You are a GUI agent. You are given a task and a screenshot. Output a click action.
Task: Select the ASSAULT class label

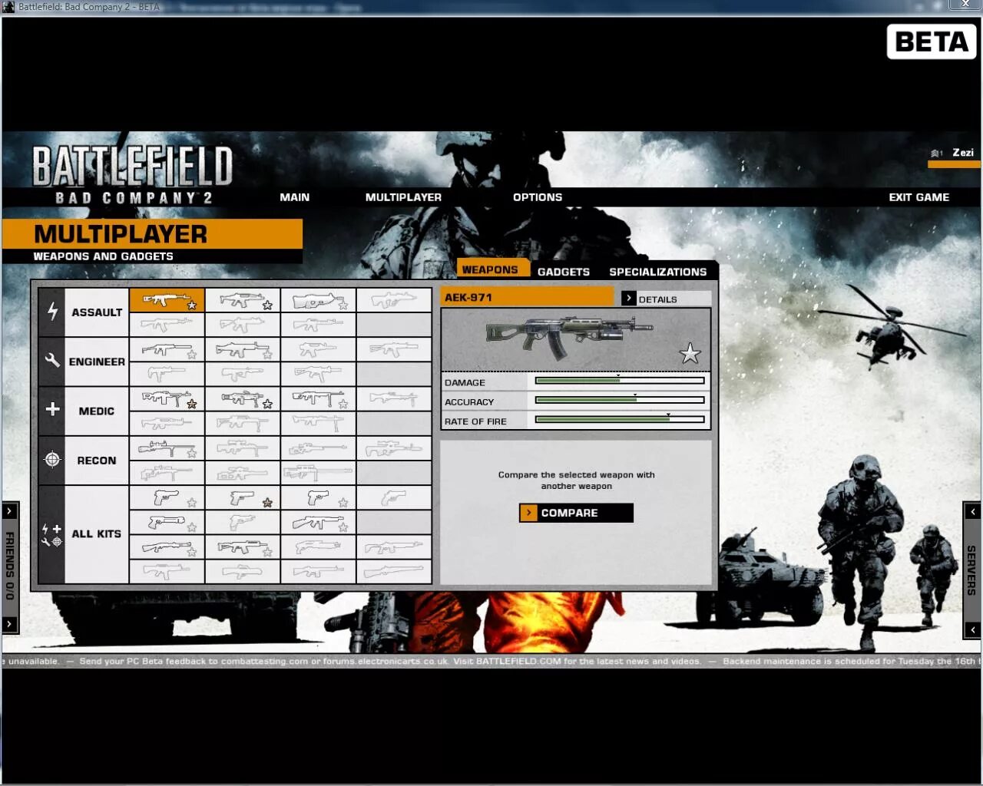[97, 312]
